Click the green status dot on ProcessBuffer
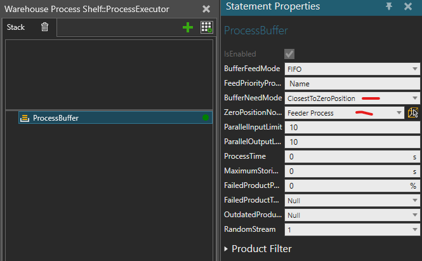422x261 pixels. (206, 117)
